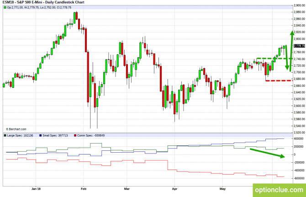This screenshot has width=306, height=197.
Task: Click the 2,700.00 price axis label
Action: pos(299,72)
